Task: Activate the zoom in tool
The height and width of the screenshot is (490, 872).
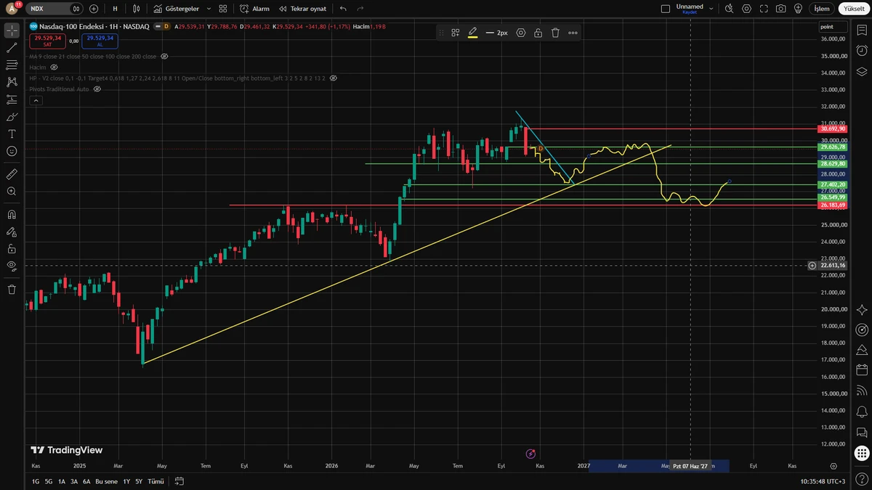Action: pyautogui.click(x=12, y=192)
